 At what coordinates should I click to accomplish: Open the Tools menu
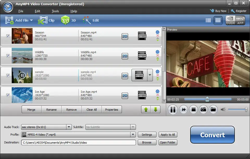(x=55, y=11)
